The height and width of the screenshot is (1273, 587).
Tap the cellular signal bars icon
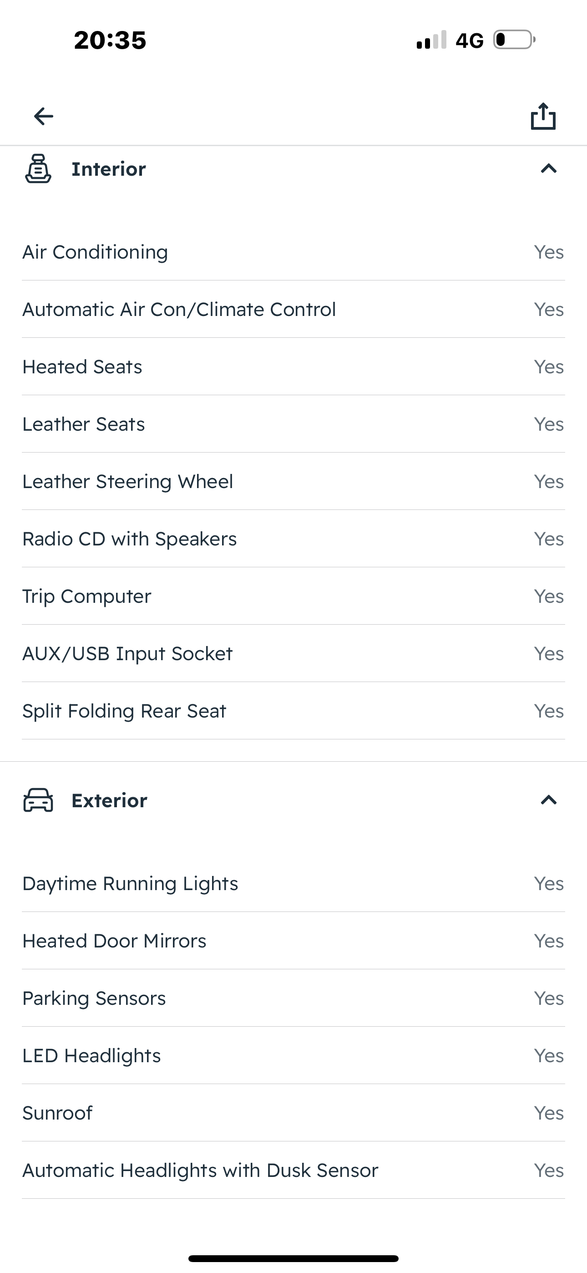click(431, 40)
